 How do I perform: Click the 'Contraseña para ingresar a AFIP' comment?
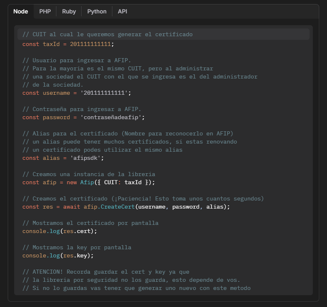(82, 109)
